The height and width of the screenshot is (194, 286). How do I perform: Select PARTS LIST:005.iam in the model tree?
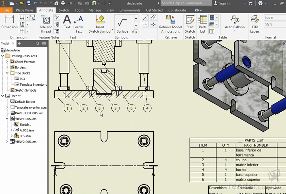tap(29, 113)
